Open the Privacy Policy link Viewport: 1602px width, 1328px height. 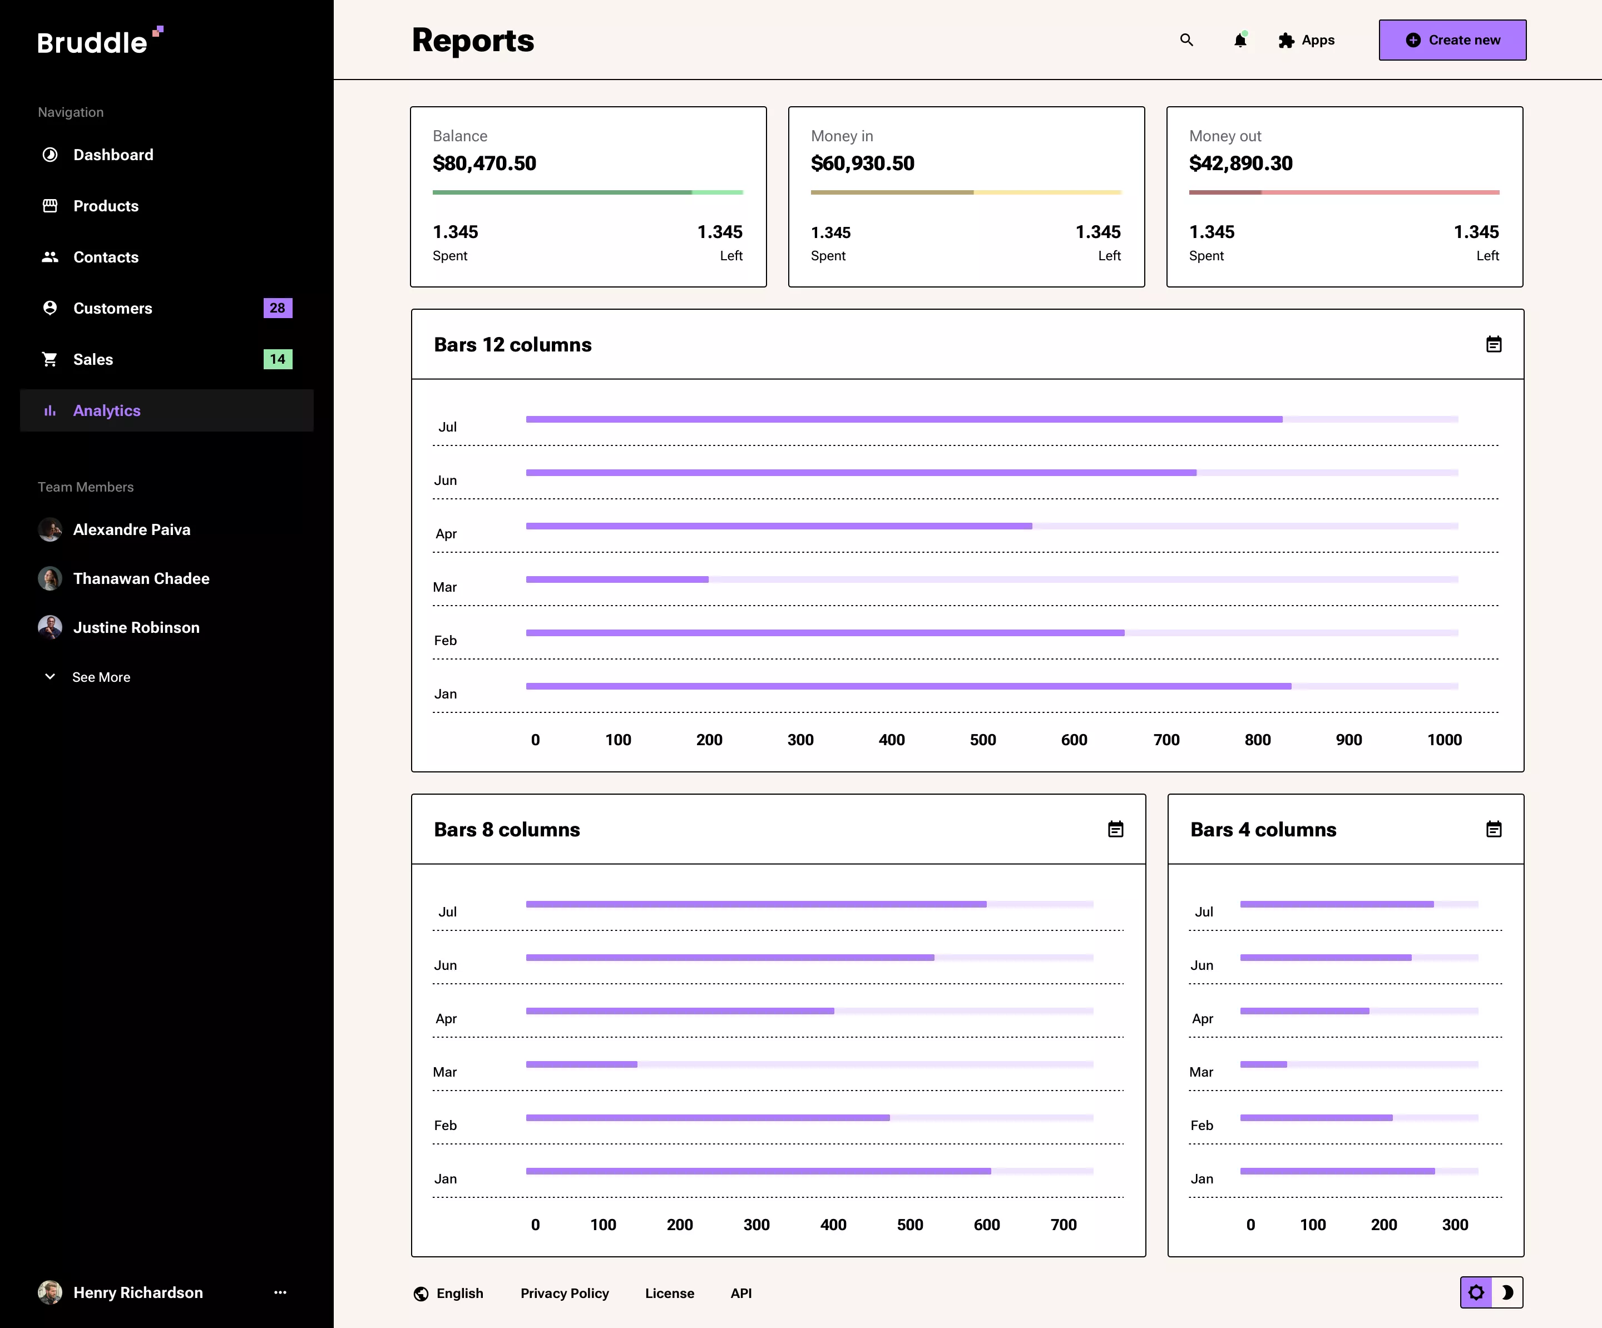tap(565, 1293)
